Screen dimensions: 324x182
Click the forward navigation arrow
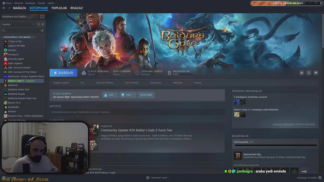point(9,8)
